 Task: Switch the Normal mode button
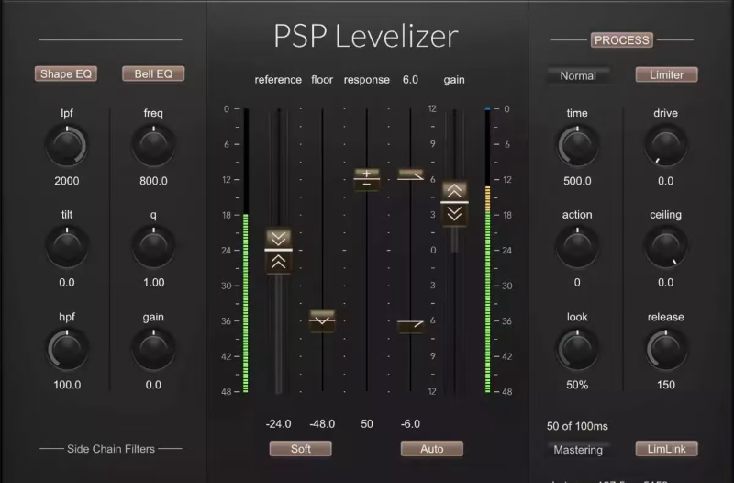point(578,75)
